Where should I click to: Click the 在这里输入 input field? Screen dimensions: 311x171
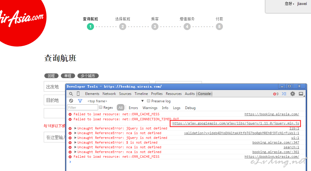coord(55,137)
